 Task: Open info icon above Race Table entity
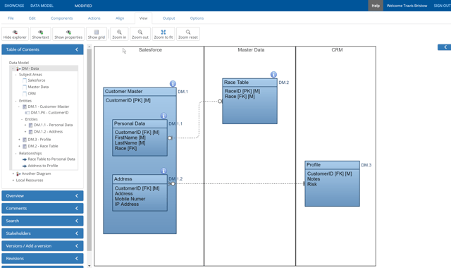pyautogui.click(x=273, y=75)
